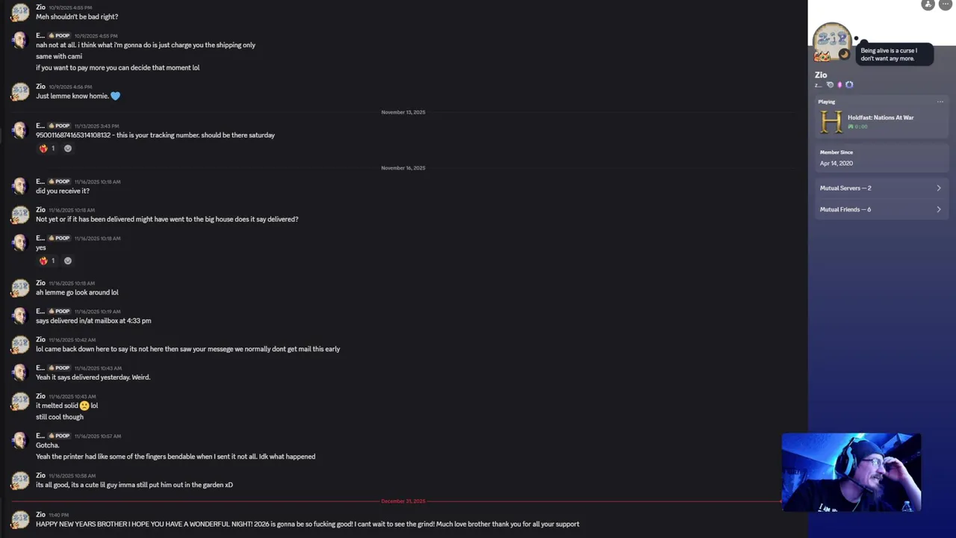Click the friend status icon in profile panel
This screenshot has height=538, width=956.
pos(928,4)
